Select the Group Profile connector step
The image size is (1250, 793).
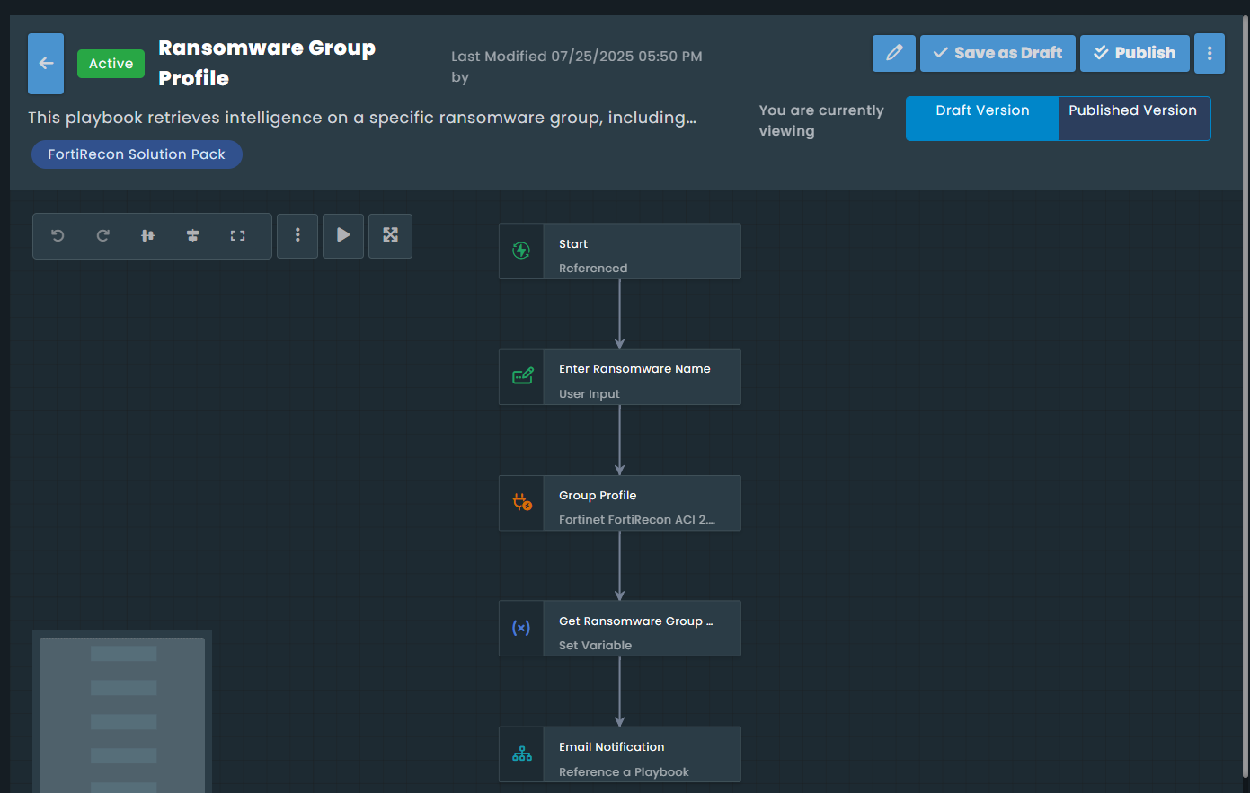[x=619, y=503]
